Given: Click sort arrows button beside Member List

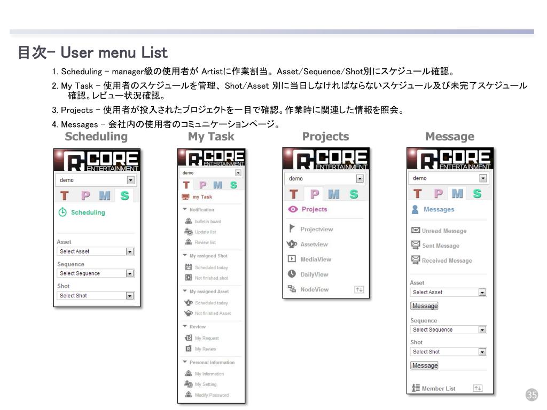Looking at the screenshot, I should [x=478, y=388].
